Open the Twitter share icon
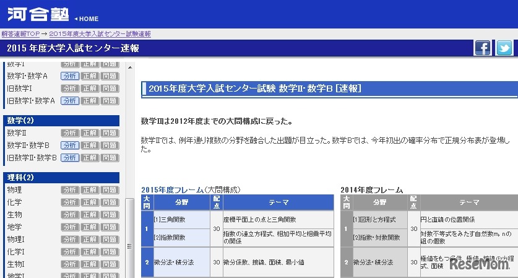Viewport: 518px width, 278px height. 504,48
